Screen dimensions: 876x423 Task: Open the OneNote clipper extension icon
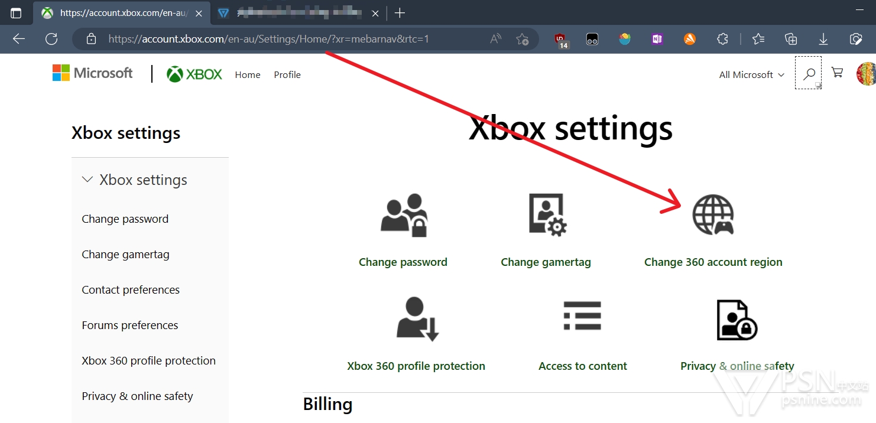657,39
